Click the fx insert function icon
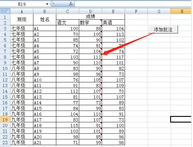Screen dimensions: 193x147 pos(71,4)
